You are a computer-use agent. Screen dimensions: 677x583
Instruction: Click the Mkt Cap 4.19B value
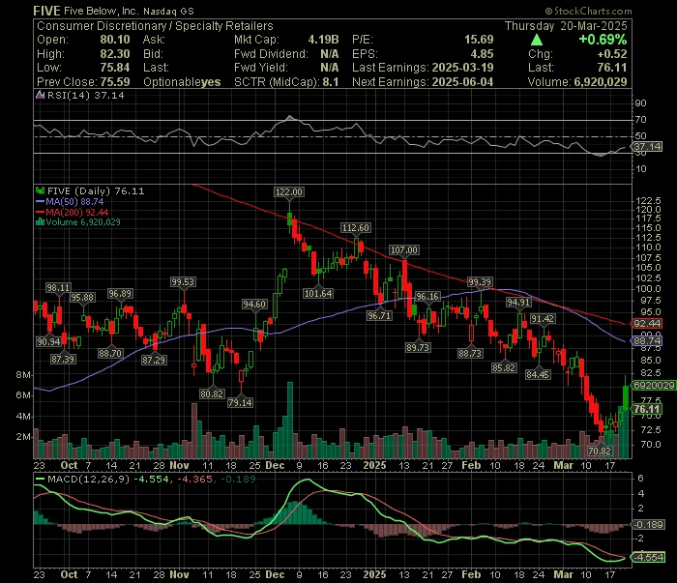pos(323,40)
